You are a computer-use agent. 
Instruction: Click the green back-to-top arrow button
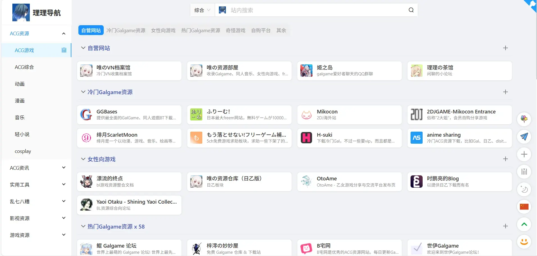[x=524, y=224]
